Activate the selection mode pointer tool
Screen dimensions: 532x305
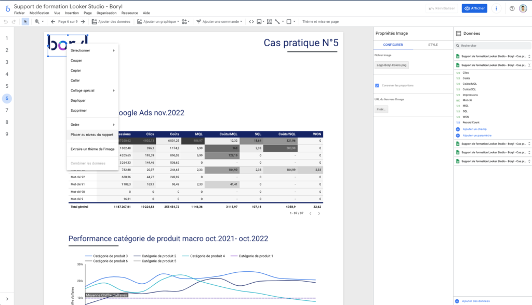point(25,22)
